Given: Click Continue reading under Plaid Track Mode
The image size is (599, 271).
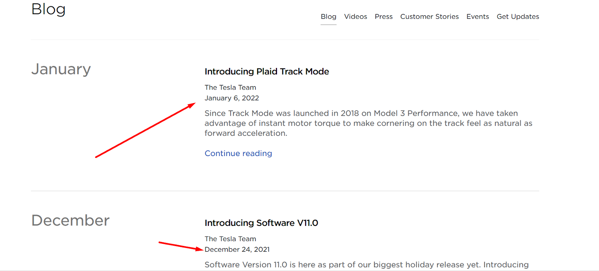Looking at the screenshot, I should 238,153.
